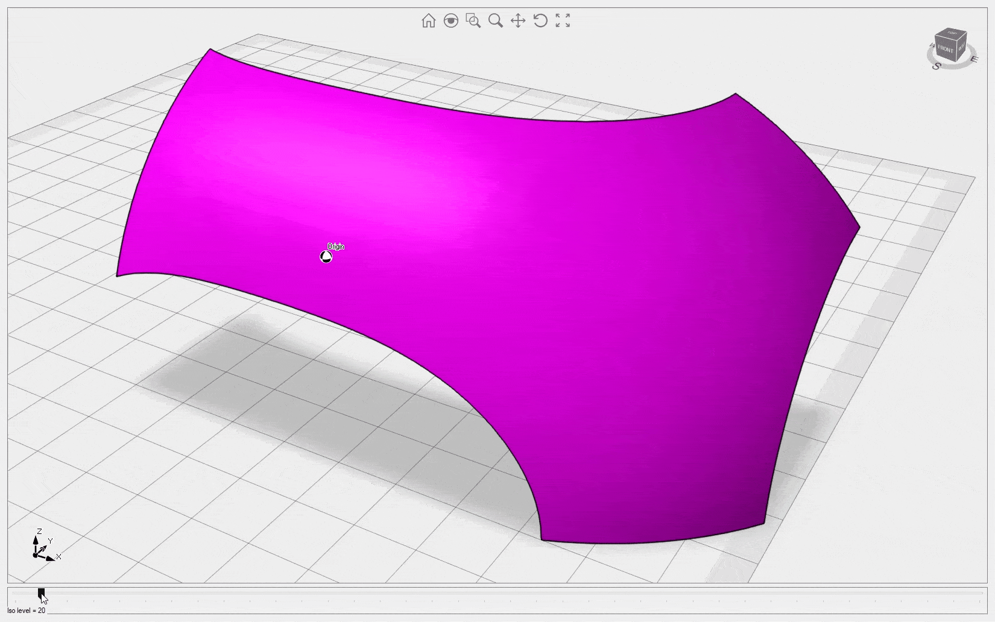Click the S compass direction label
The image size is (995, 622).
(936, 66)
